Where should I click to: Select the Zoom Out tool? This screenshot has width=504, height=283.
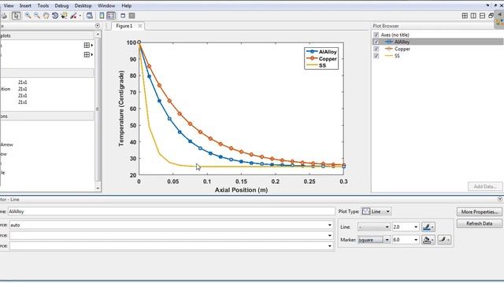click(37, 16)
